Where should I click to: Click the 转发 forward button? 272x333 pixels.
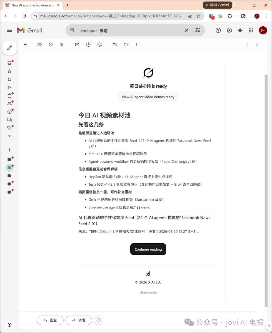(79, 320)
